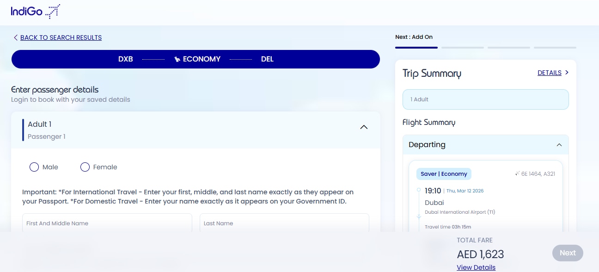Select the Female radio button

[85, 167]
